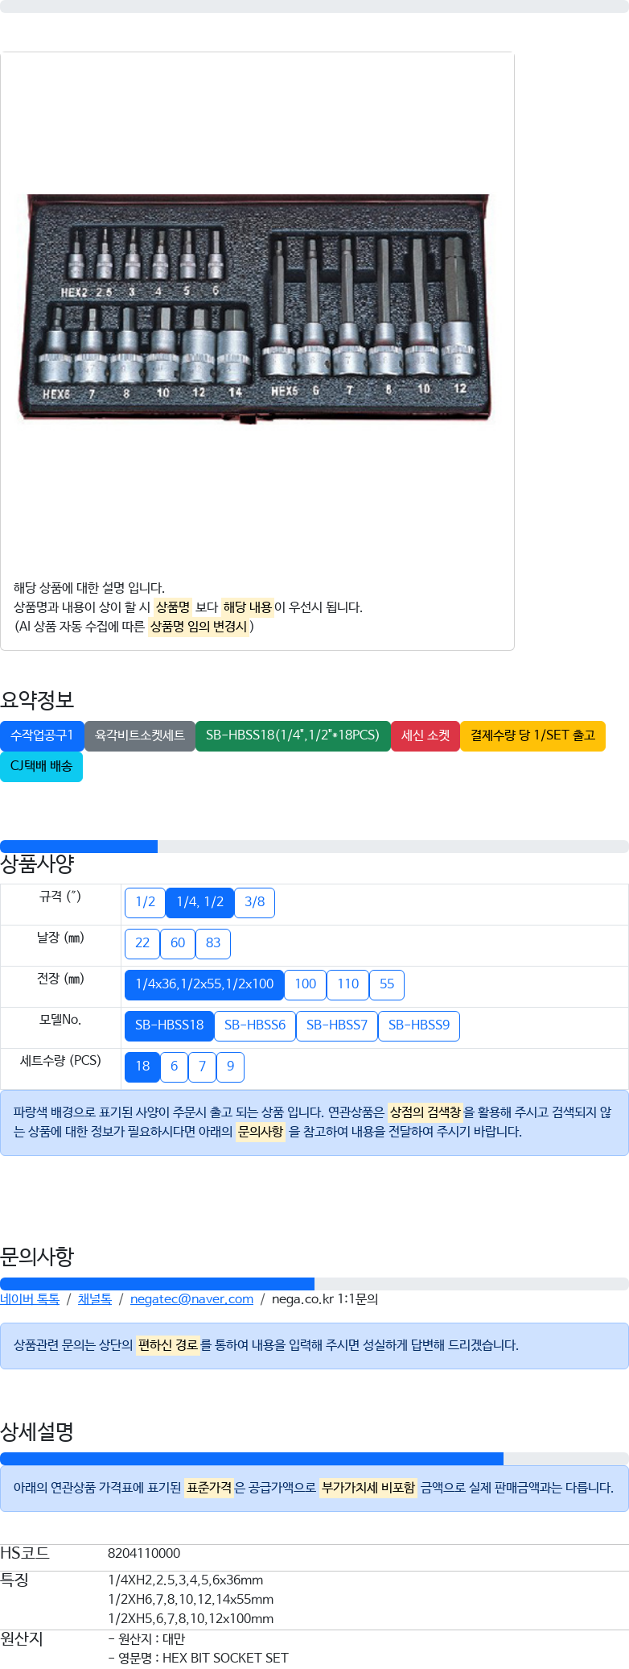Click the blue progress bar under 상세설명

pos(252,1459)
